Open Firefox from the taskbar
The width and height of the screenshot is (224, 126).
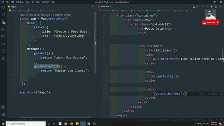pos(71,124)
